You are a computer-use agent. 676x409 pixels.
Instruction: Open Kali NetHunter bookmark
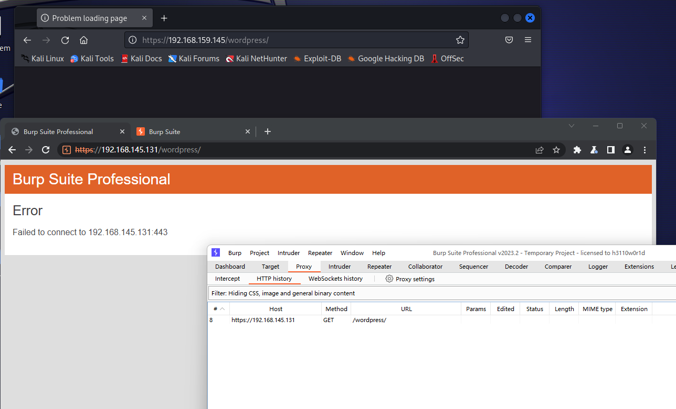point(257,59)
